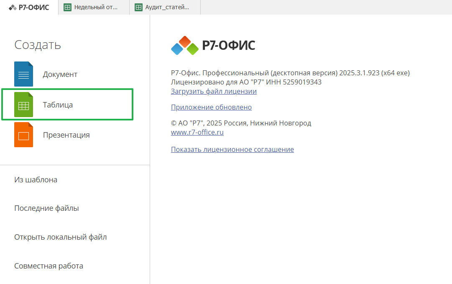Create a new Презентация
This screenshot has height=284, width=452.
click(67, 135)
